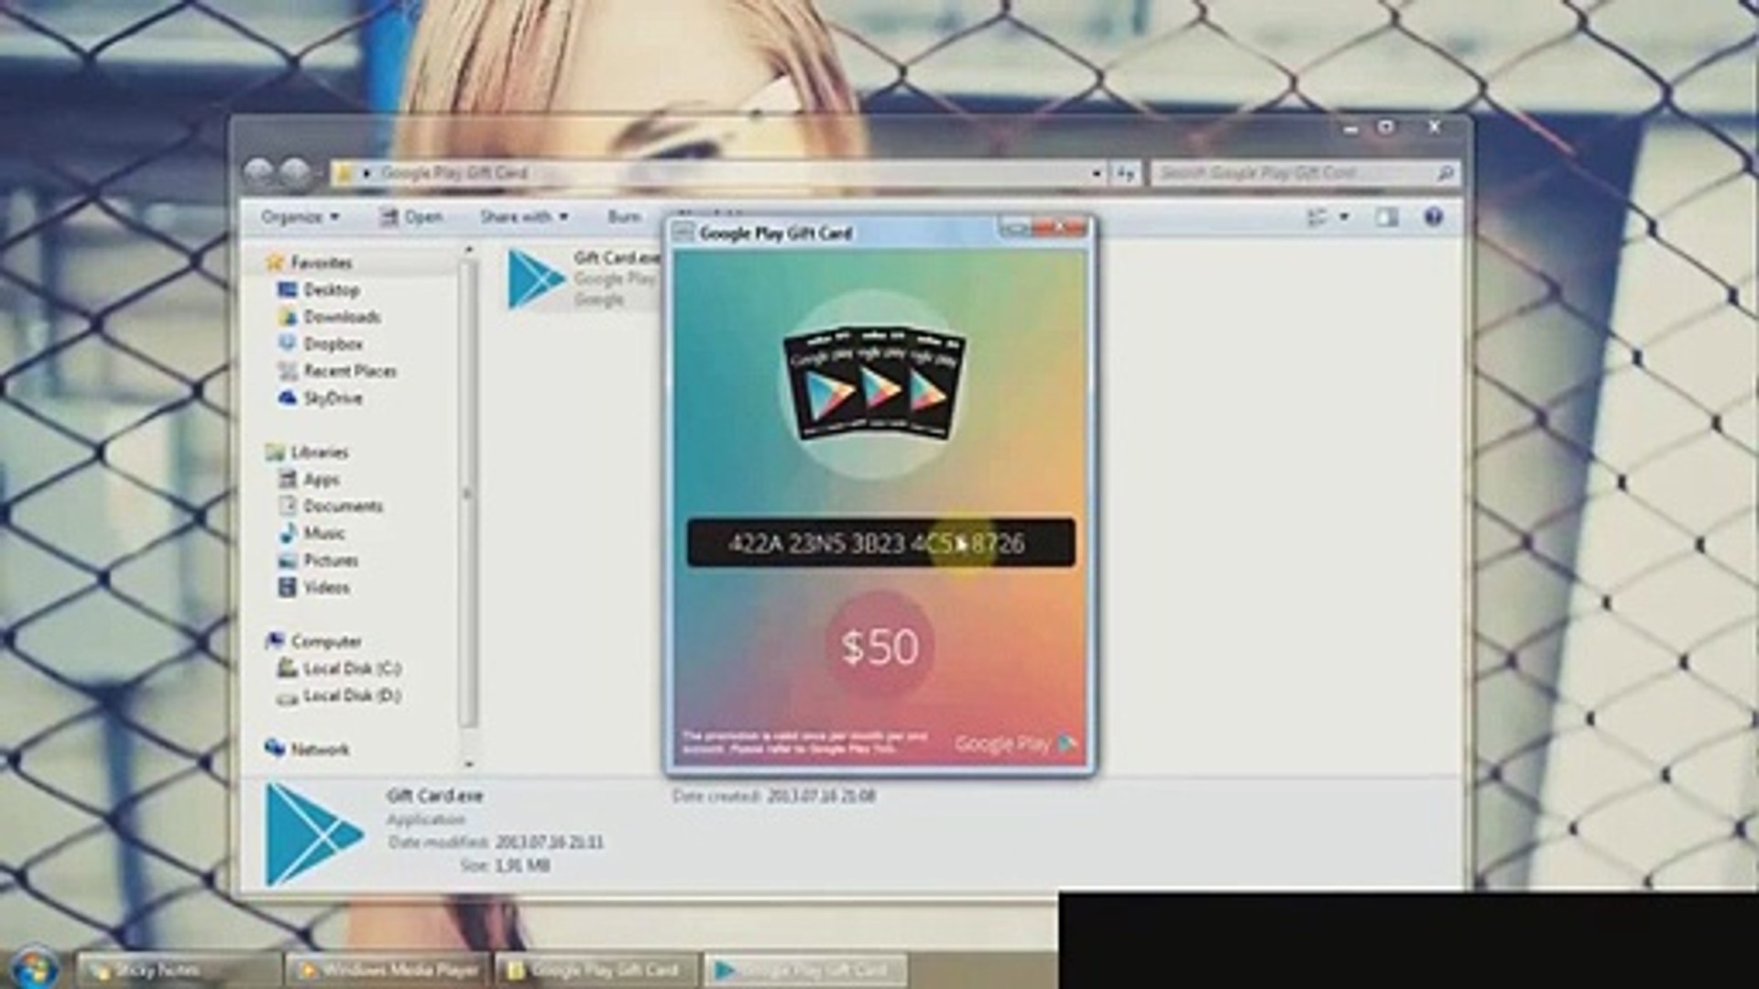This screenshot has height=989, width=1759.
Task: Open the Organize dropdown menu
Action: [300, 217]
